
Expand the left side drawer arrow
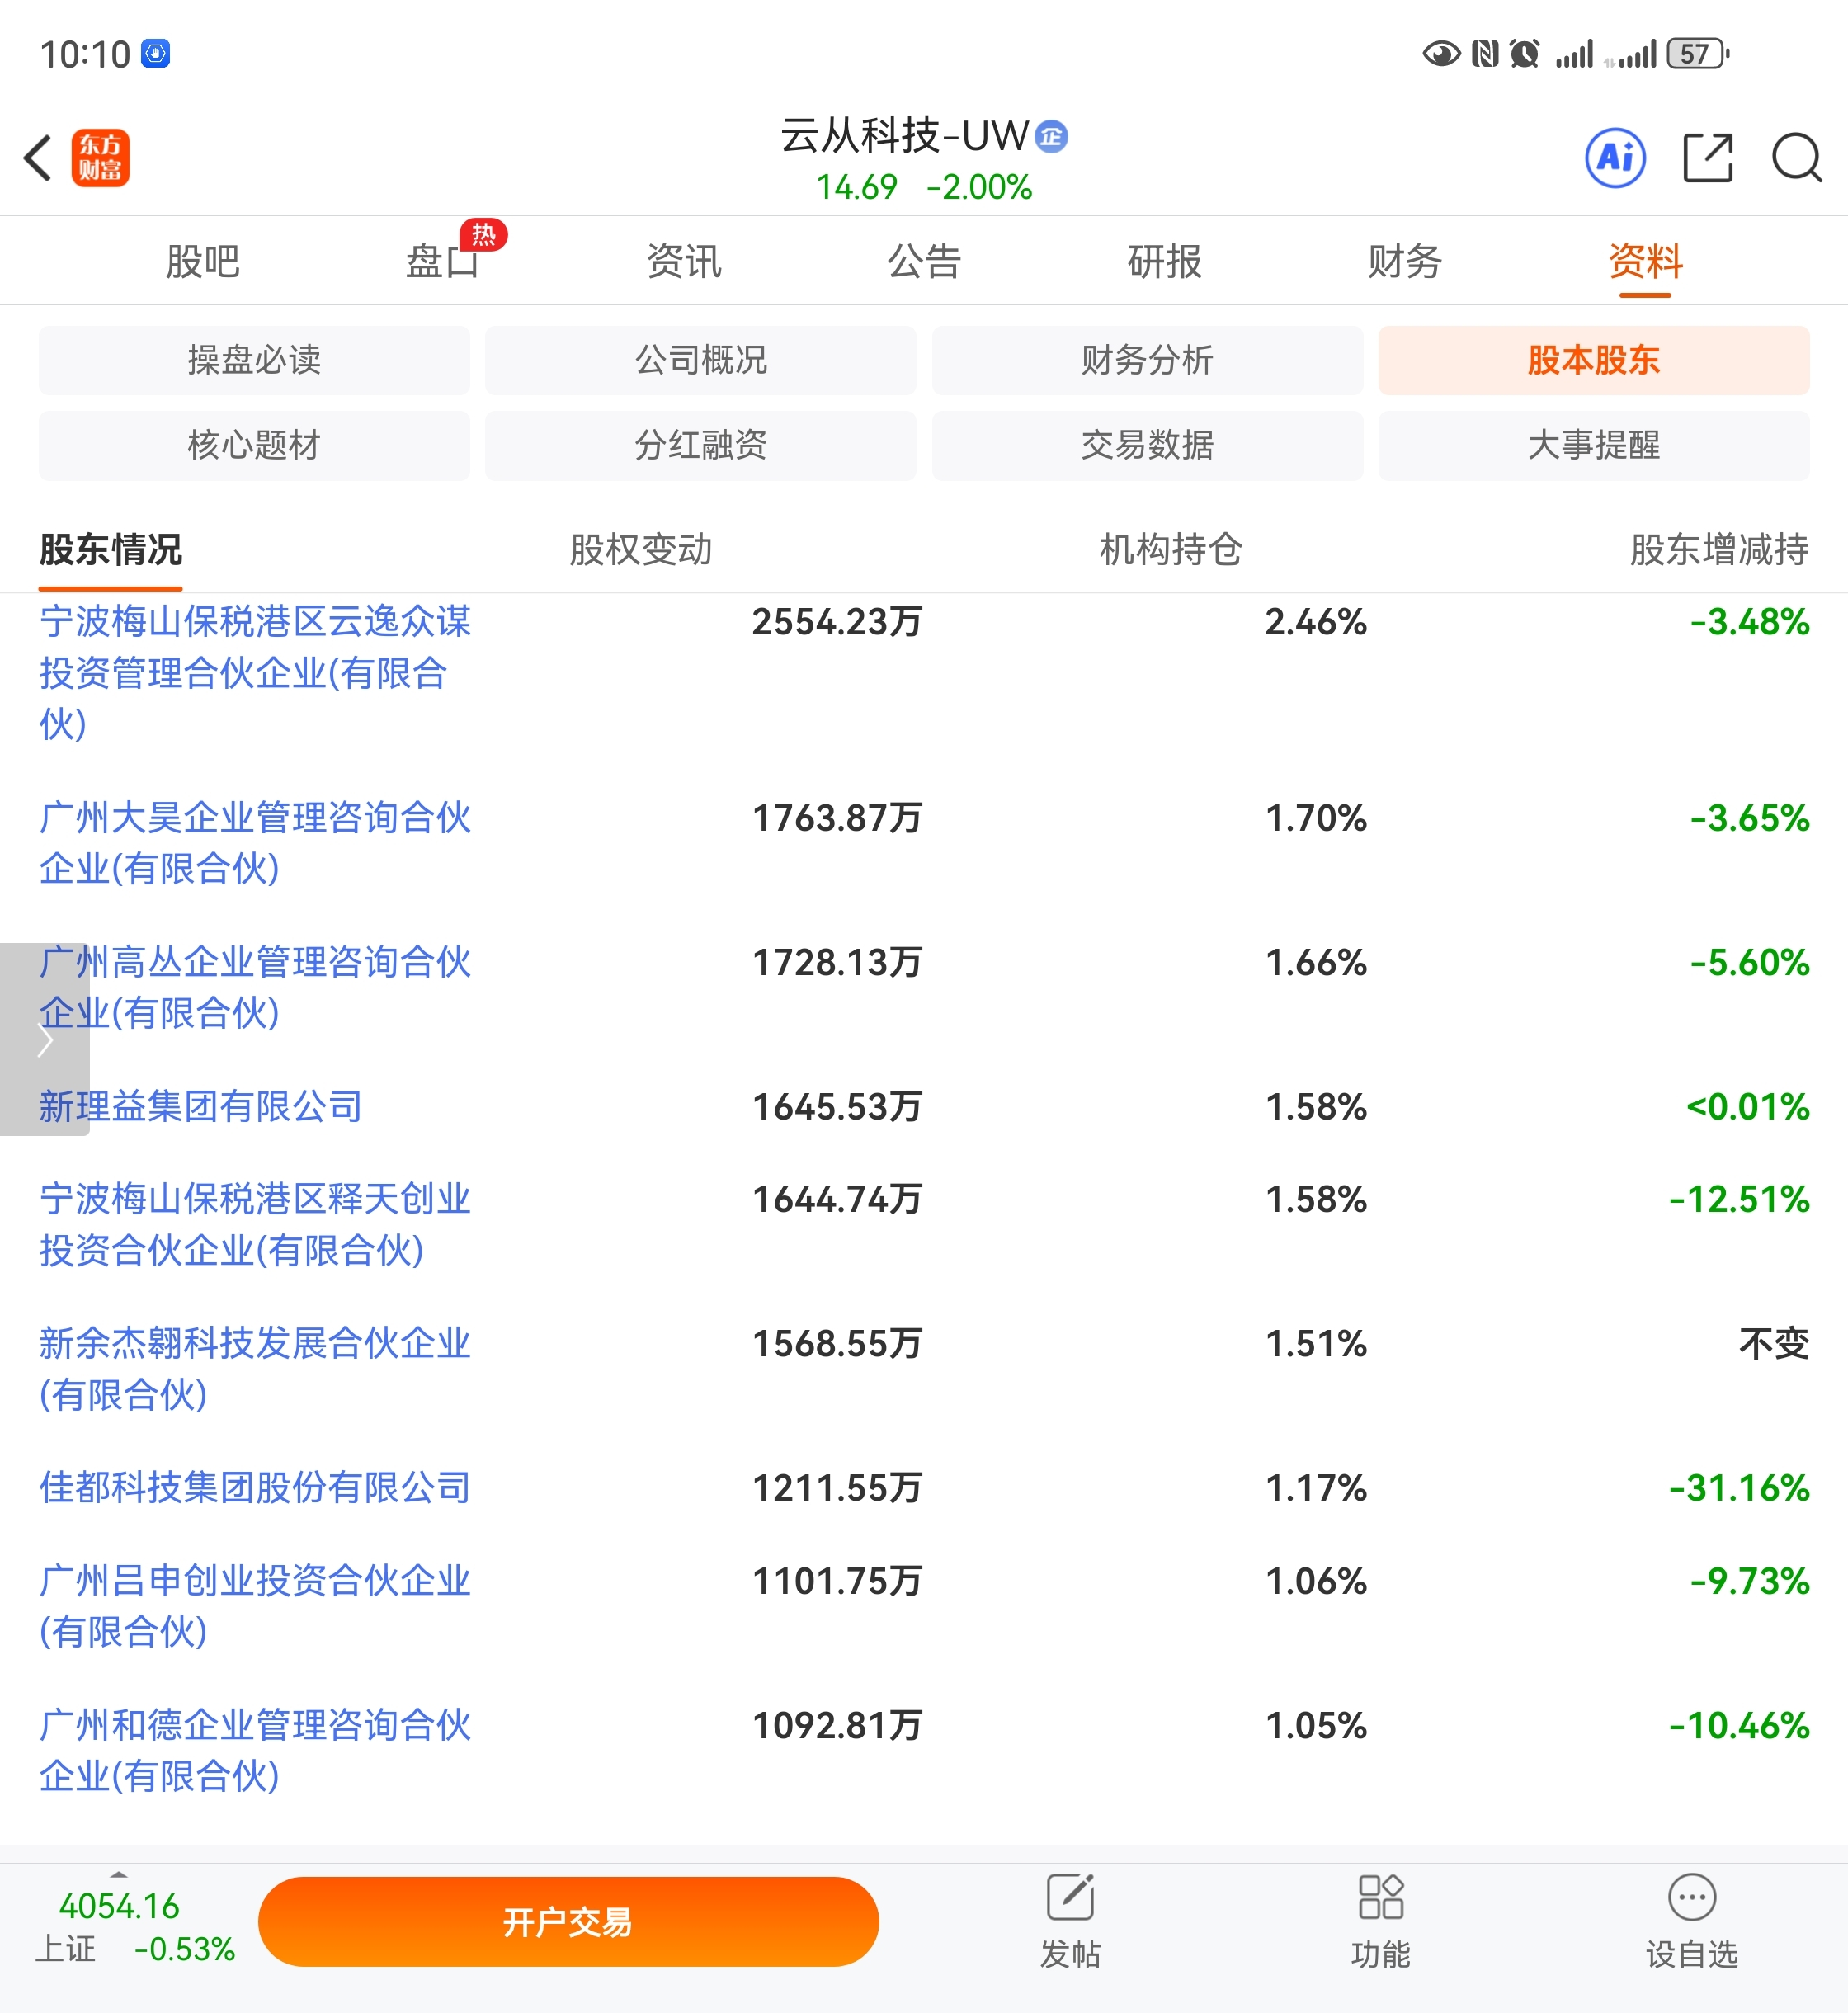click(44, 1040)
